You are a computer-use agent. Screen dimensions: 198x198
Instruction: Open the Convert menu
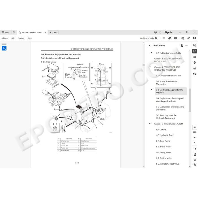click(x=21, y=38)
